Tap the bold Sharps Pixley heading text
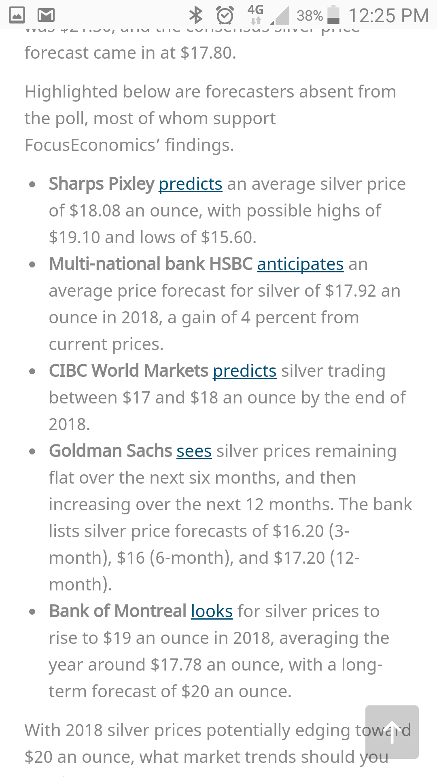 (x=102, y=184)
